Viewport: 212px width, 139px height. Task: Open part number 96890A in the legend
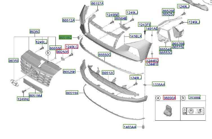point(169,98)
